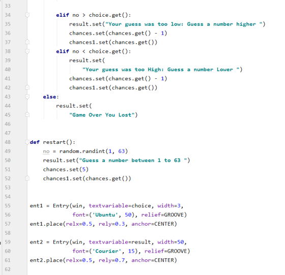Click fold end marker on line 42

click(27, 87)
